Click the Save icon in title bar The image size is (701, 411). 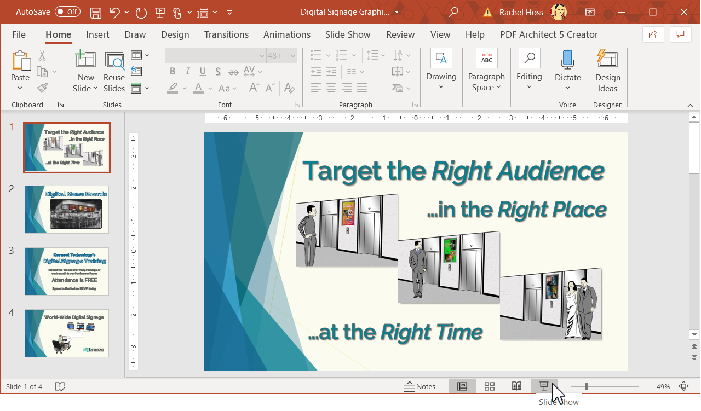[96, 12]
